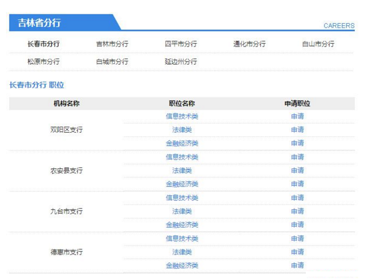Click 法律类 position under 双阳区支行
This screenshot has width=380, height=279.
pos(182,130)
